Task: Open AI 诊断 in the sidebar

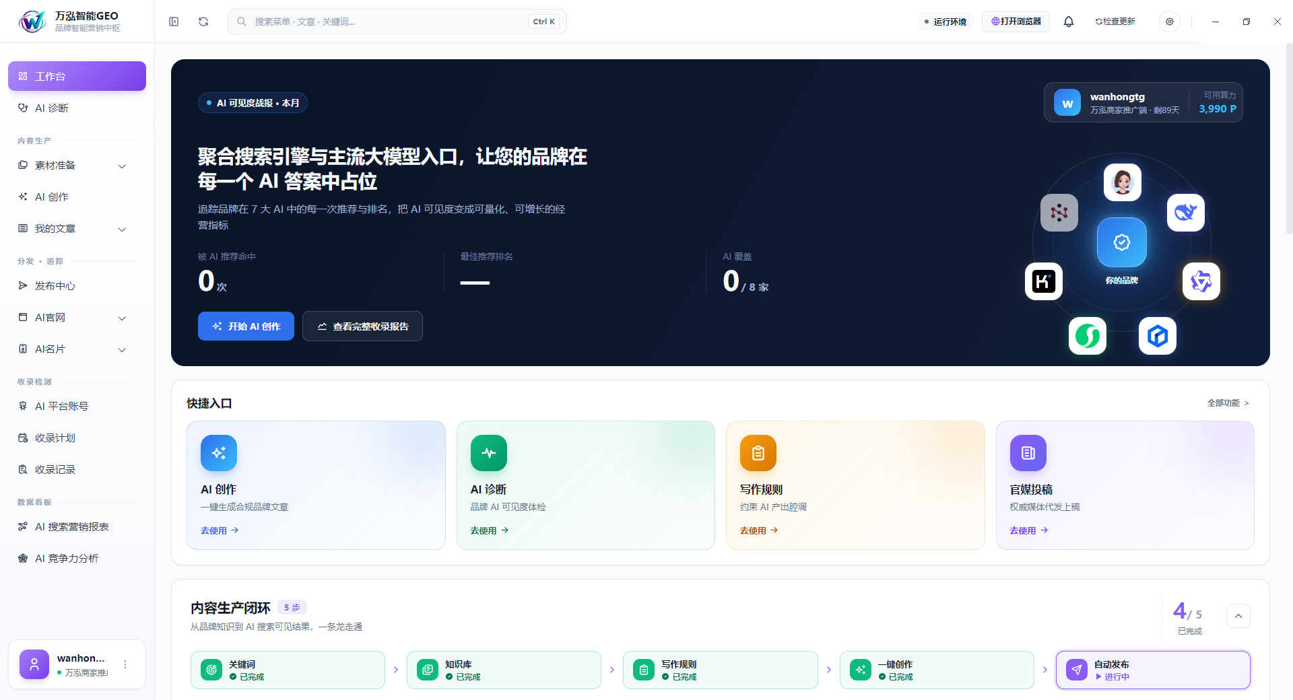Action: 77,108
